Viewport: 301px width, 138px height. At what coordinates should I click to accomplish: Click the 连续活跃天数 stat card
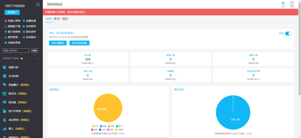tap(253, 75)
